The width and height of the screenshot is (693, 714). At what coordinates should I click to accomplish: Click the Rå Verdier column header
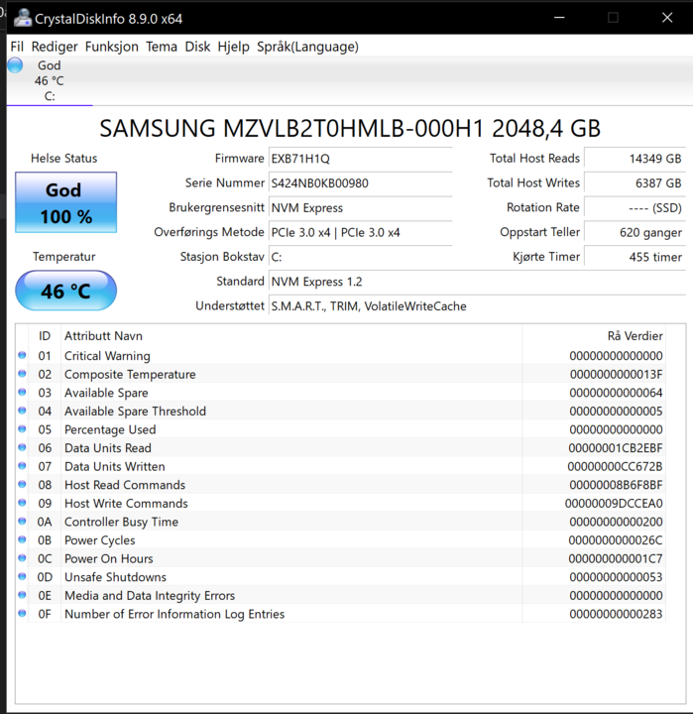[594, 335]
